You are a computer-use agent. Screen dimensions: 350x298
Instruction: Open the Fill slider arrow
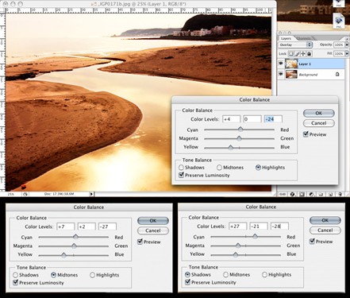pyautogui.click(x=347, y=53)
